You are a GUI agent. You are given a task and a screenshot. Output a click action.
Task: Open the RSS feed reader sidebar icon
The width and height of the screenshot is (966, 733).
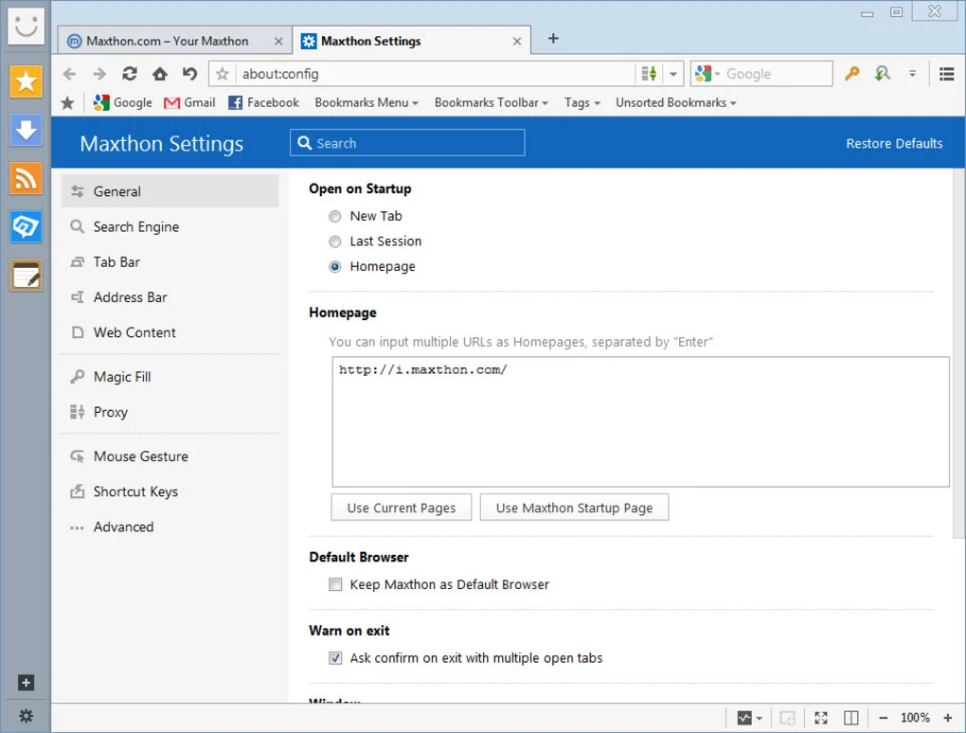[x=26, y=179]
